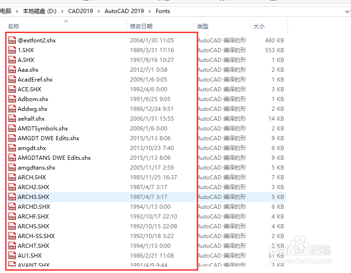This screenshot has width=351, height=273.
Task: Expand the chevron after AutoCAD 2019 breadcrumb
Action: tap(150, 11)
